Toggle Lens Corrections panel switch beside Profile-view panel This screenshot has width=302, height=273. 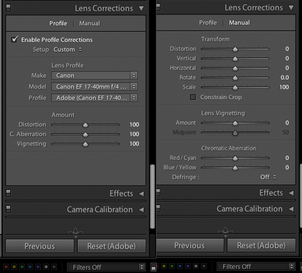pos(8,8)
